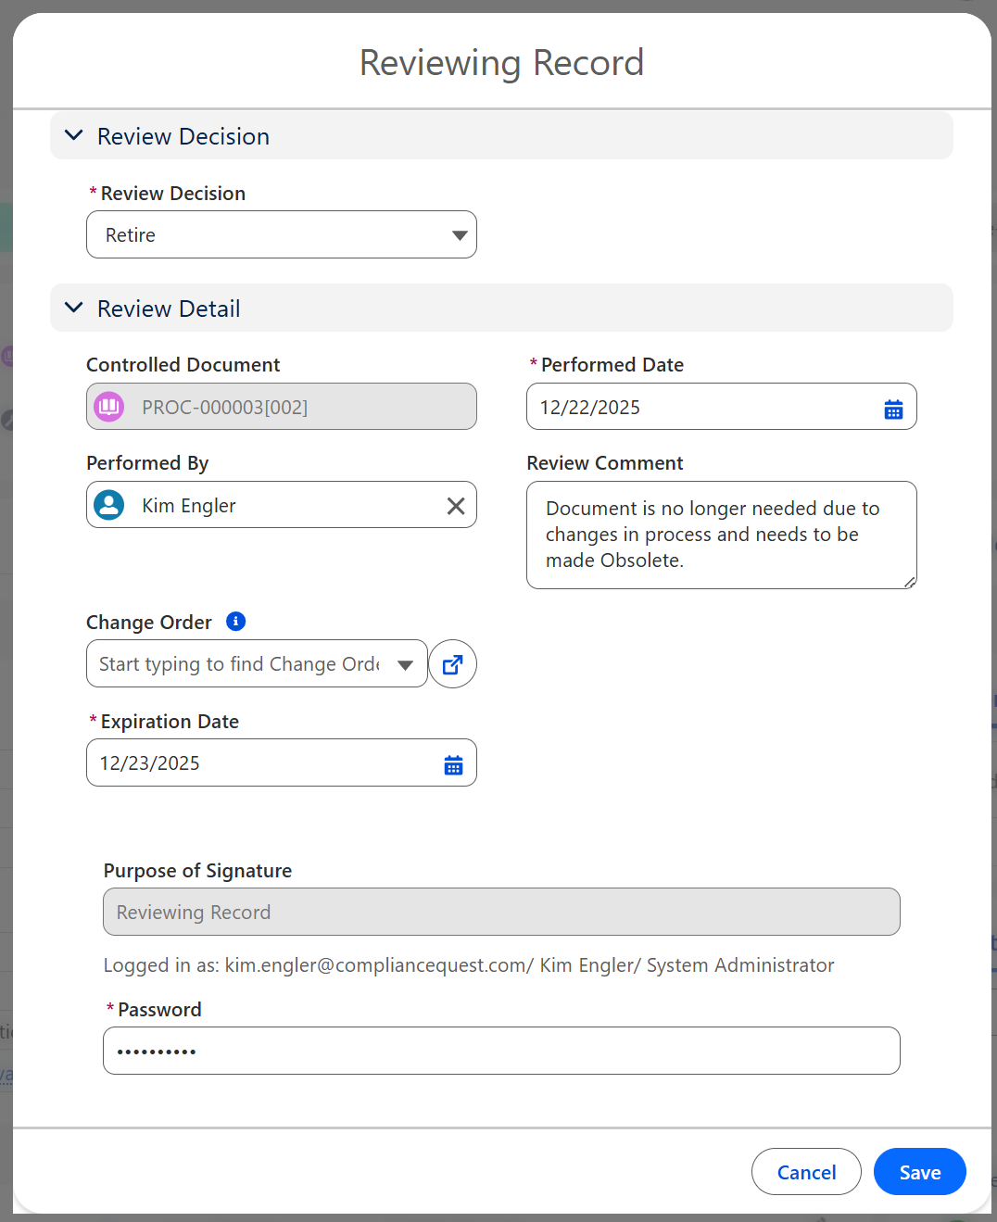Click the user avatar icon beside Kim Engler
This screenshot has height=1222, width=997.
pos(109,506)
